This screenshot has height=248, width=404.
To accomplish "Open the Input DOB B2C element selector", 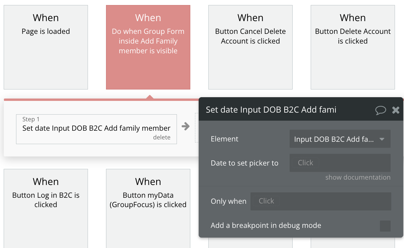I will pos(340,139).
